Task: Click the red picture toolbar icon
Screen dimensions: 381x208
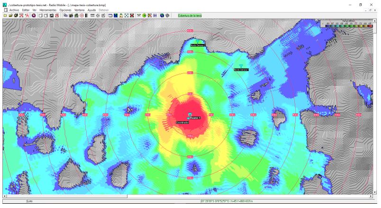Action: [57, 16]
